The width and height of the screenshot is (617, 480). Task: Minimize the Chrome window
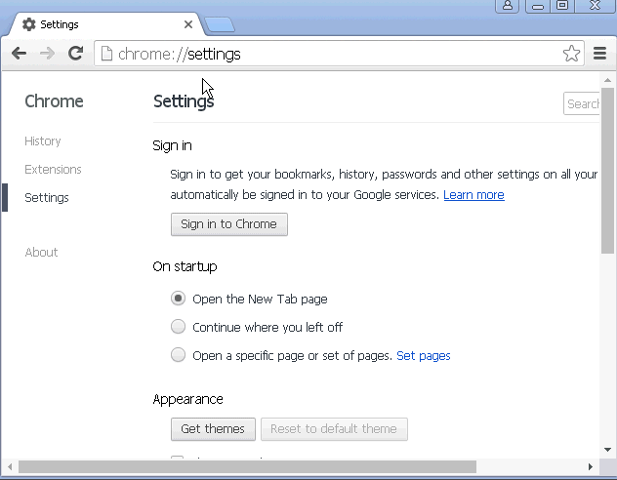click(538, 6)
